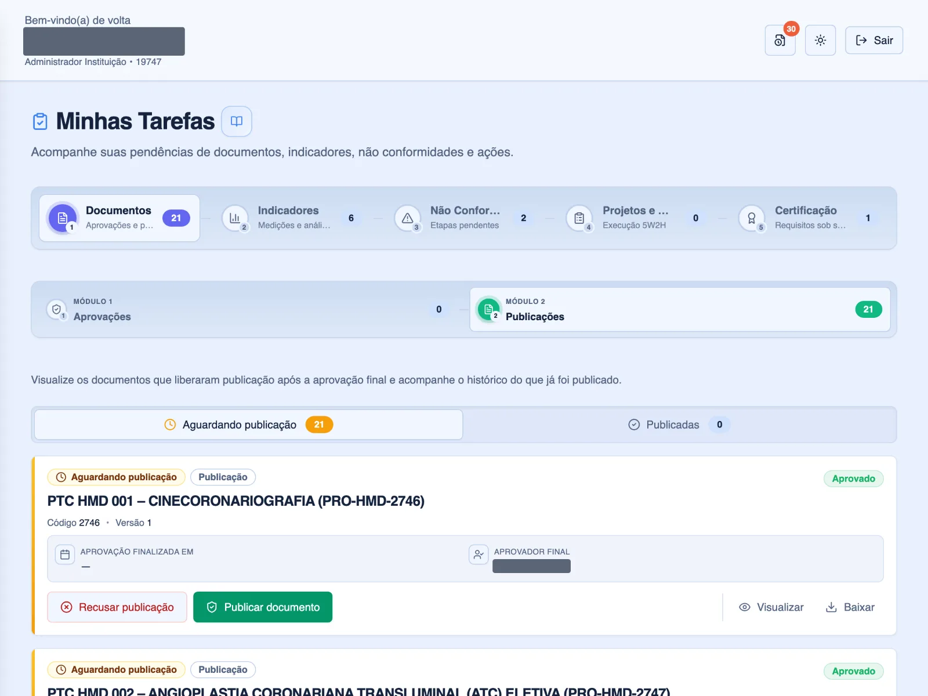This screenshot has width=928, height=696.
Task: Click Aprovado status badge on PTC HMD 002
Action: 853,671
